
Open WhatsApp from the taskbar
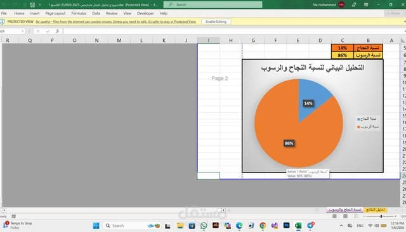204,226
